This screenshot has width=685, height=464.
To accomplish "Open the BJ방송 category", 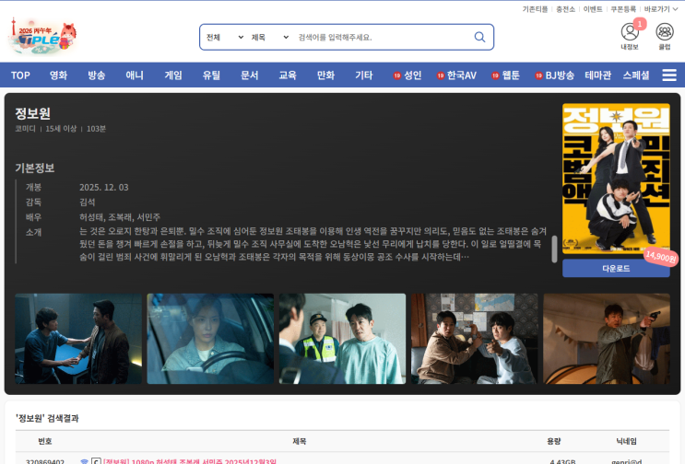I will (555, 75).
